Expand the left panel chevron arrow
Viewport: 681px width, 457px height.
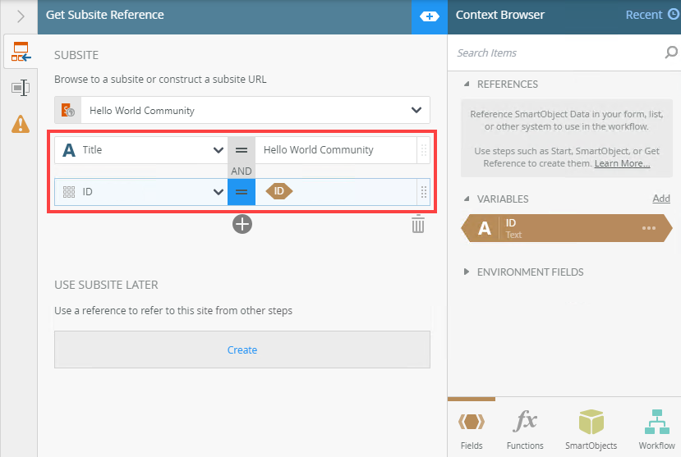(21, 16)
